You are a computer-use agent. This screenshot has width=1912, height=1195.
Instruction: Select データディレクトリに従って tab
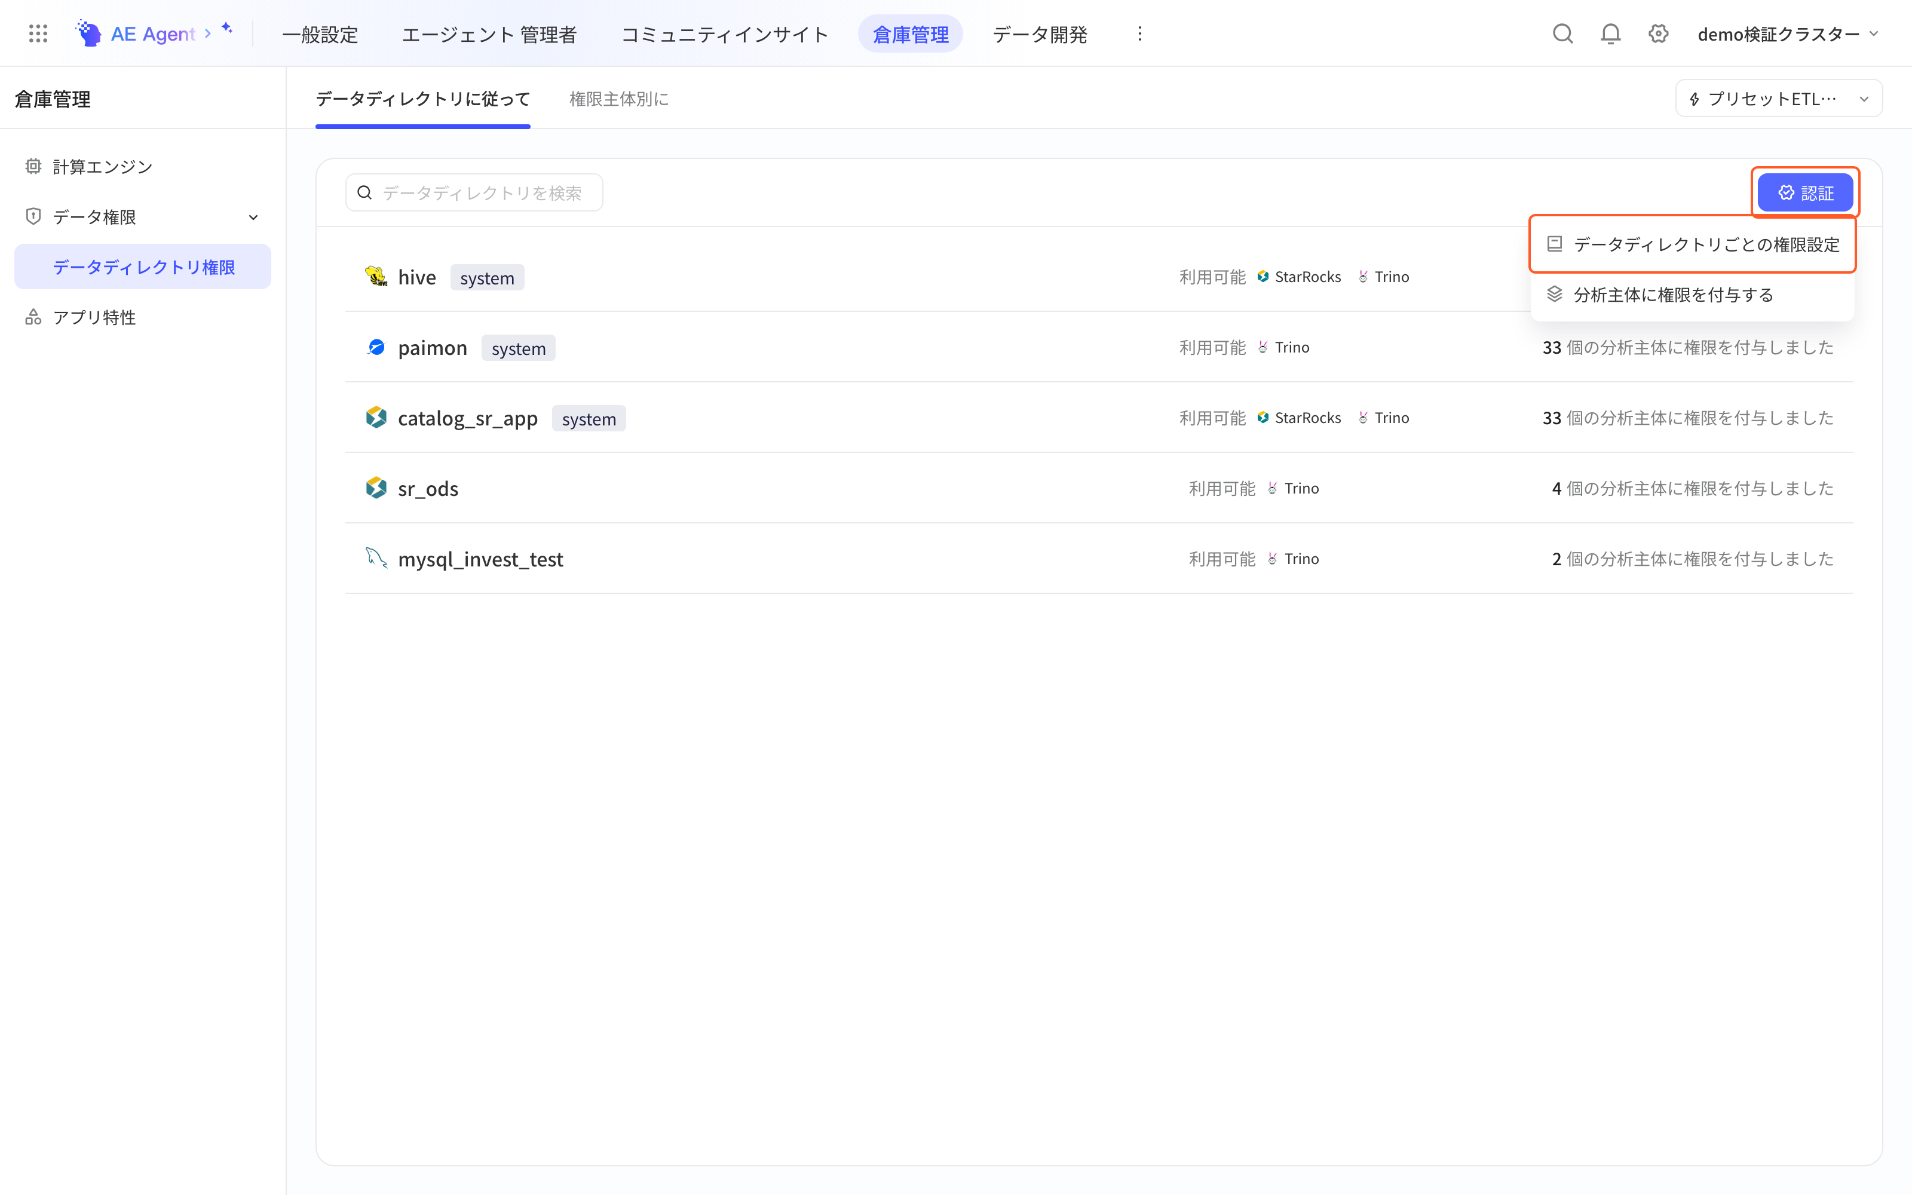coord(422,99)
